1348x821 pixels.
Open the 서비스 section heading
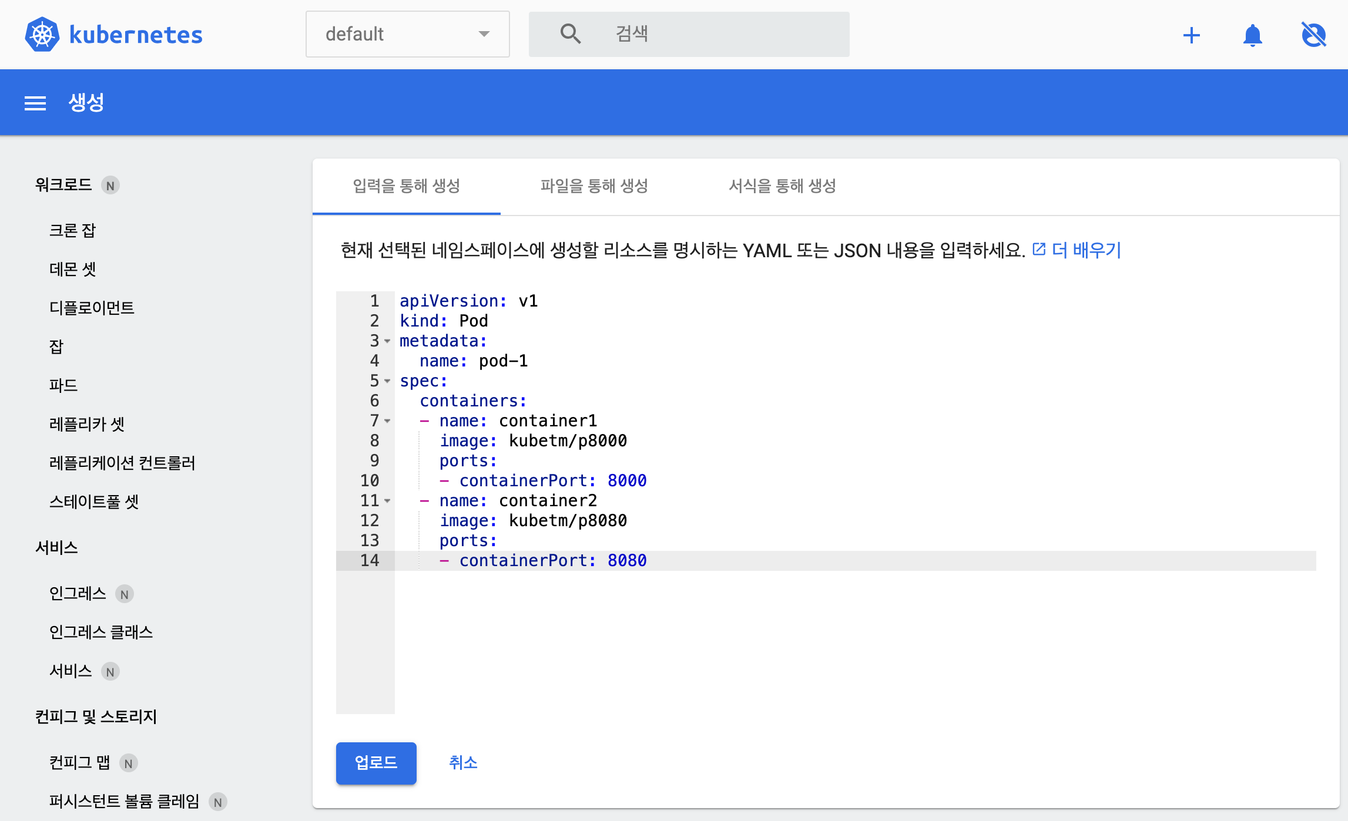click(x=56, y=547)
